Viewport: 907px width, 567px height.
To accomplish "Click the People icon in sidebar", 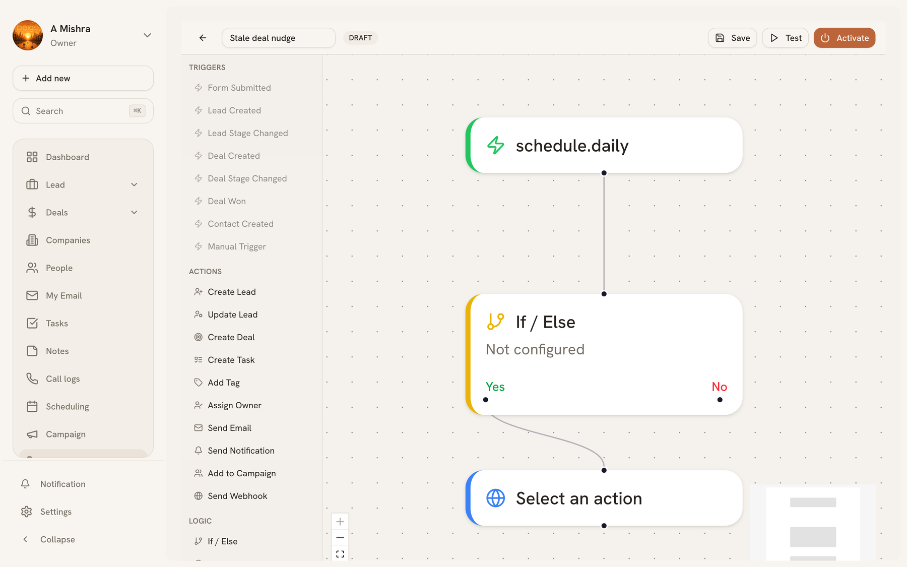I will point(32,268).
